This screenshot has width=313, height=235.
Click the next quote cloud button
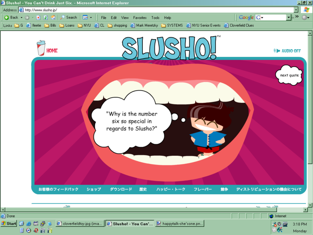pyautogui.click(x=289, y=75)
